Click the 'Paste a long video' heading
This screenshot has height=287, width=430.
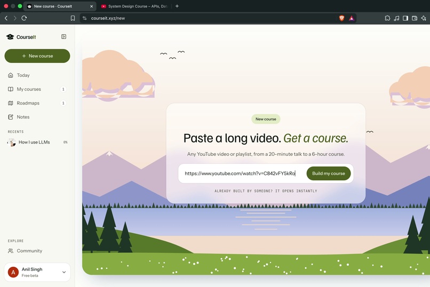232,138
